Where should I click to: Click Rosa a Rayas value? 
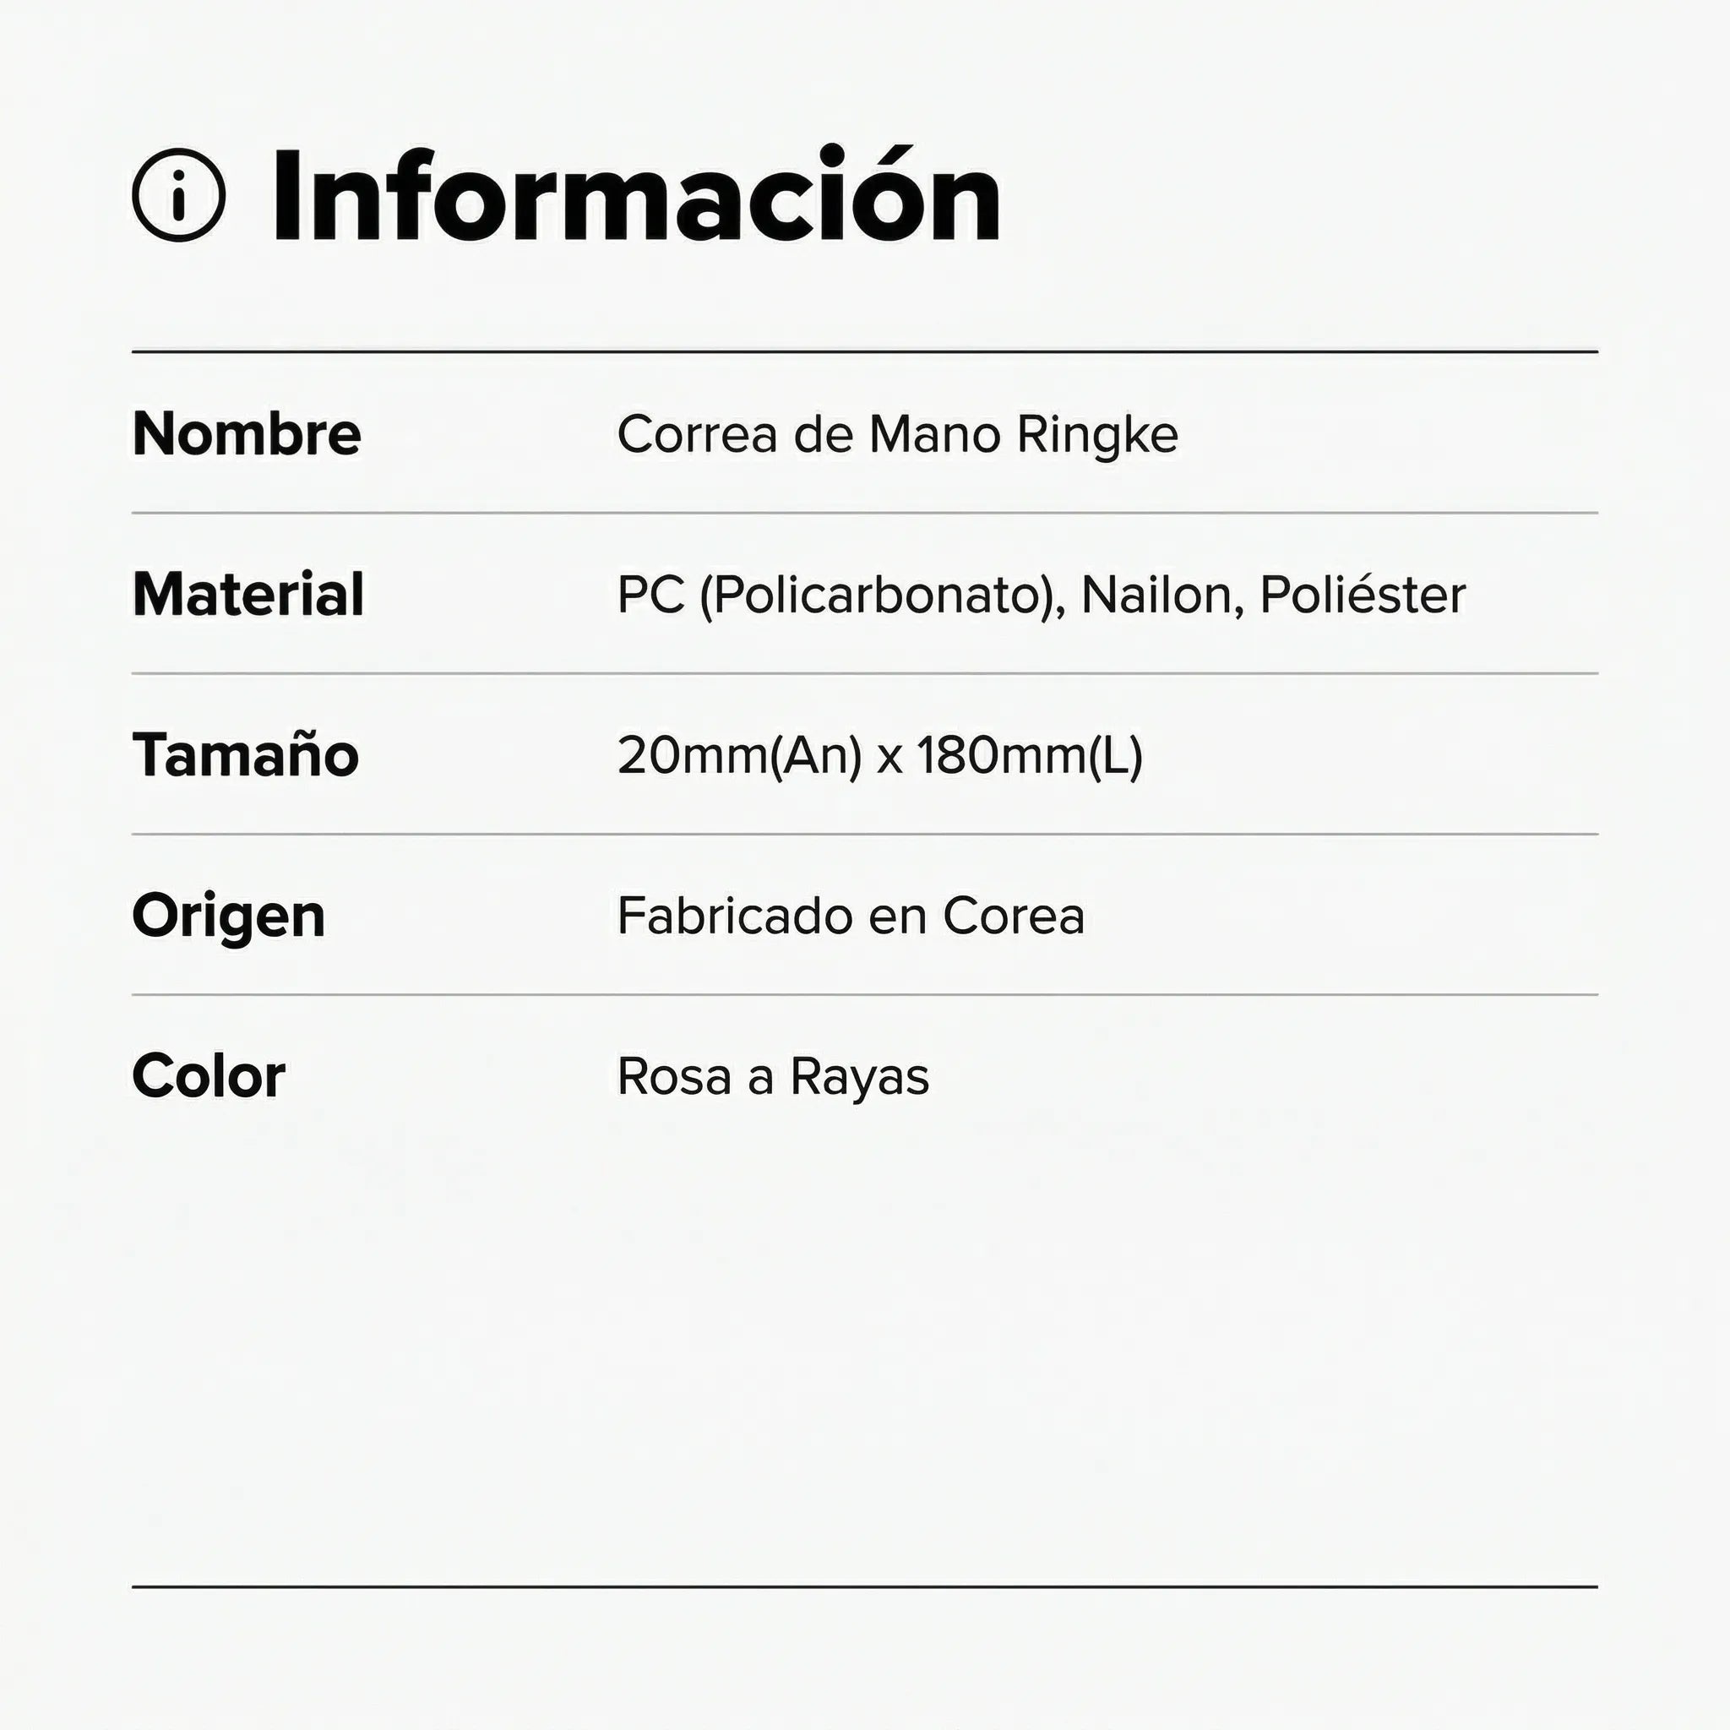773,1077
